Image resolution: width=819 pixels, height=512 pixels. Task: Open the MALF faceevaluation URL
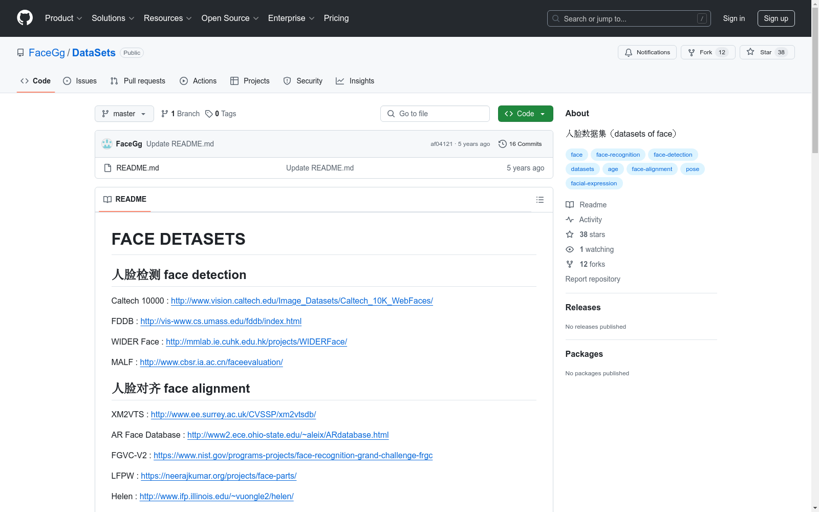(x=211, y=362)
